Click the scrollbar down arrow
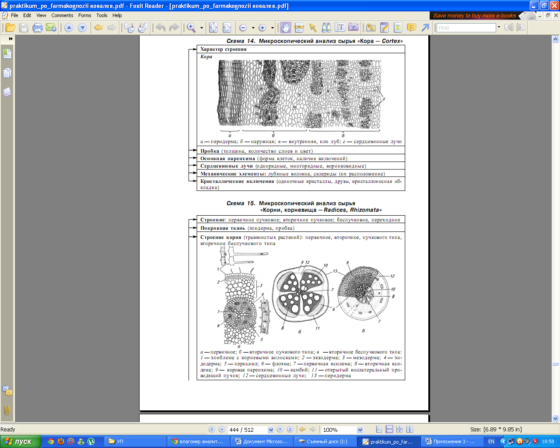The width and height of the screenshot is (560, 448). coord(556,418)
